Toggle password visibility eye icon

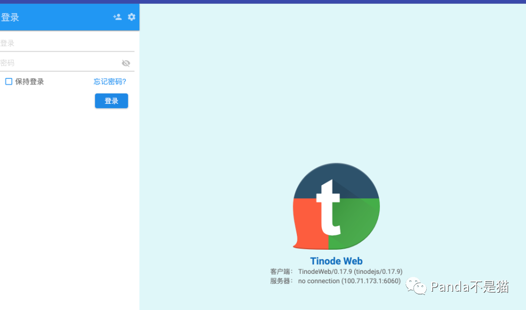coord(126,63)
